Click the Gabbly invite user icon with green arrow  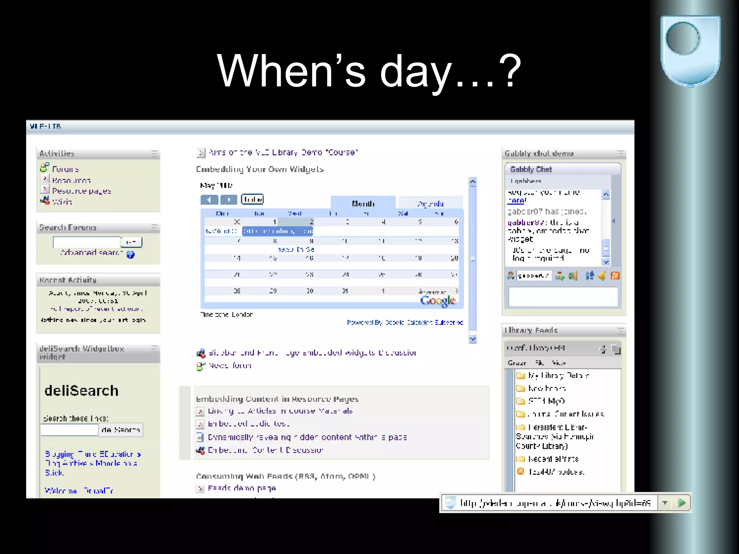(560, 276)
